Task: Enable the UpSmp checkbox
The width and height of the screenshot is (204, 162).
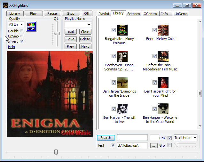Action: pyautogui.click(x=22, y=36)
